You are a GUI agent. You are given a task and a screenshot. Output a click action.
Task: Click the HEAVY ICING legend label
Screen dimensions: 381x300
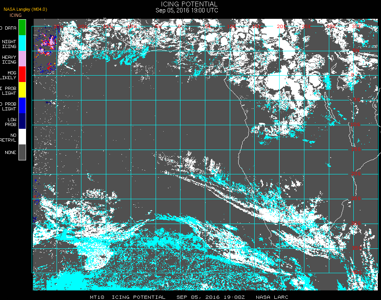pos(9,60)
